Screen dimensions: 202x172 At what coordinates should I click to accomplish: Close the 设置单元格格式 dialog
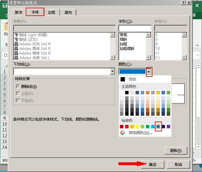189,2
